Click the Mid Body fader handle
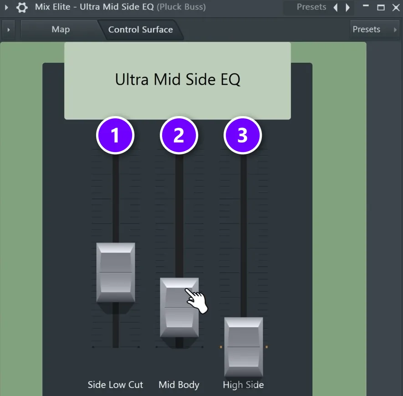 point(179,307)
